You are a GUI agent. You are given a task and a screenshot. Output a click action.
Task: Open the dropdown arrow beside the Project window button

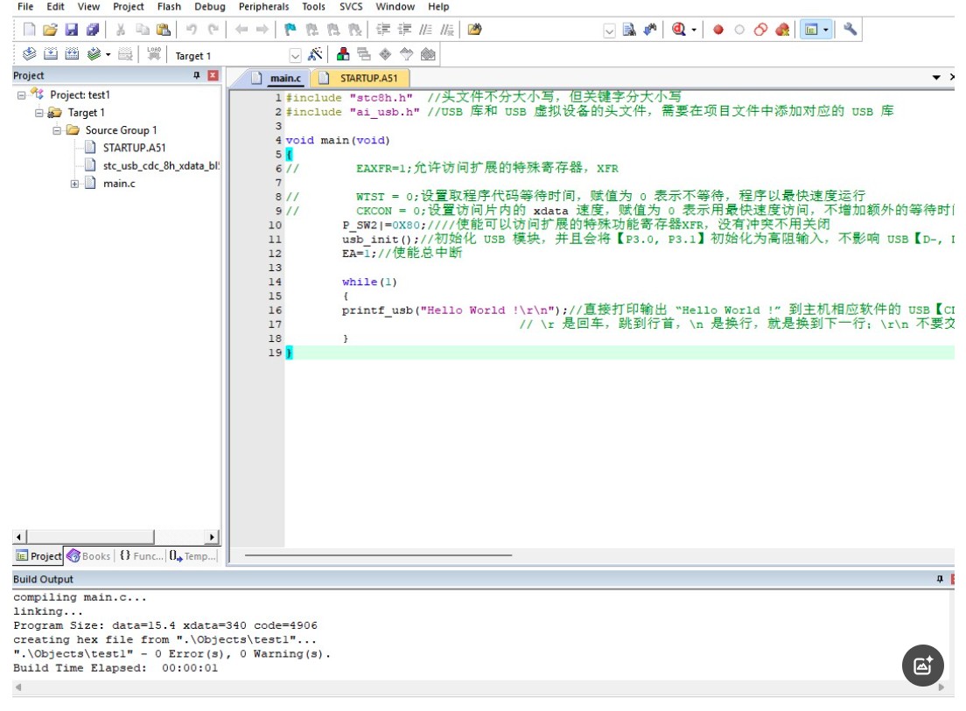pyautogui.click(x=825, y=30)
